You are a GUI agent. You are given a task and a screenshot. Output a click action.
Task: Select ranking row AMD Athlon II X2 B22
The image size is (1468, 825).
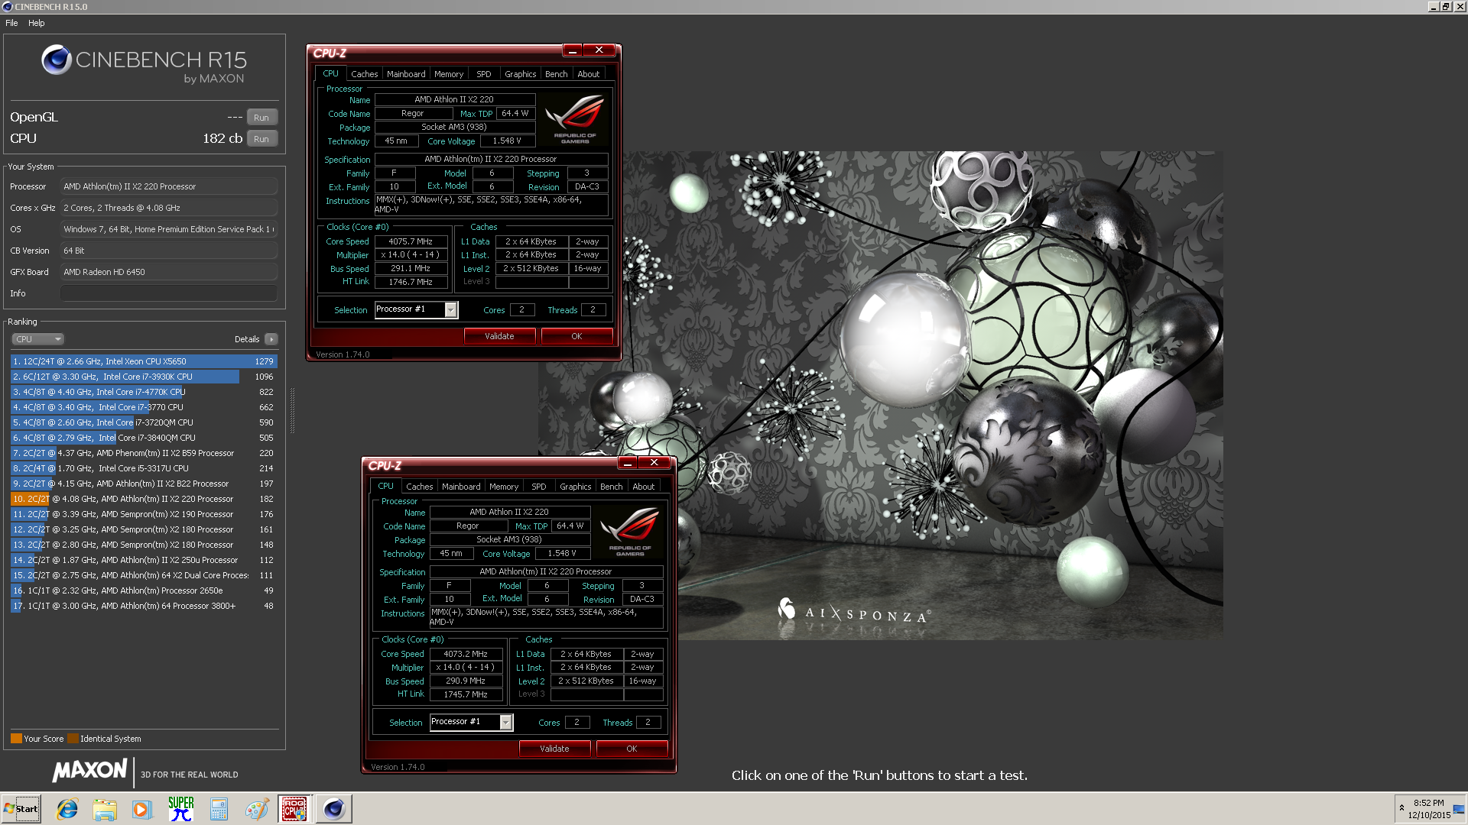144,484
